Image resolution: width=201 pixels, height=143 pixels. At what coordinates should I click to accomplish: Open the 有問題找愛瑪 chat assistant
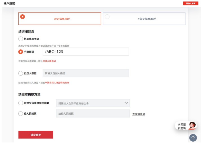point(182,126)
